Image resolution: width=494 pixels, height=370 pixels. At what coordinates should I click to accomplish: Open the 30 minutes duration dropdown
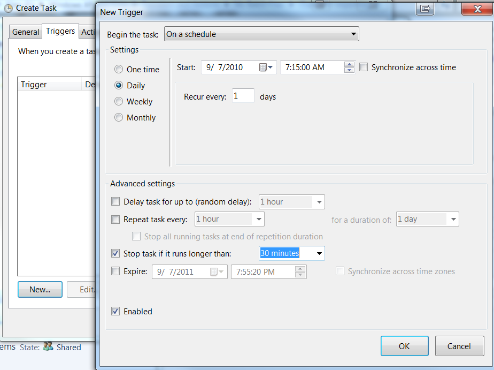319,253
